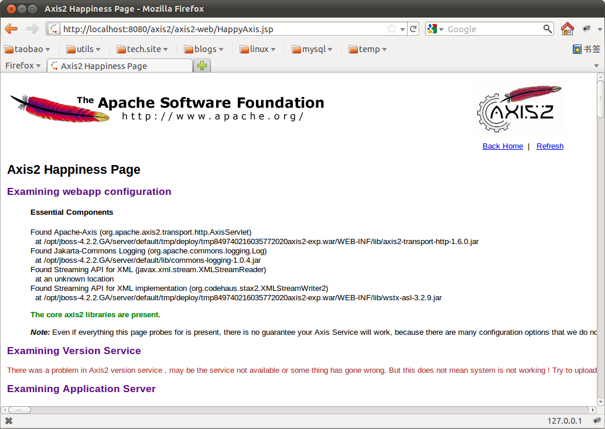Screen dimensions: 605x429
Task: Click the forward arrow navigation button
Action: coord(32,29)
